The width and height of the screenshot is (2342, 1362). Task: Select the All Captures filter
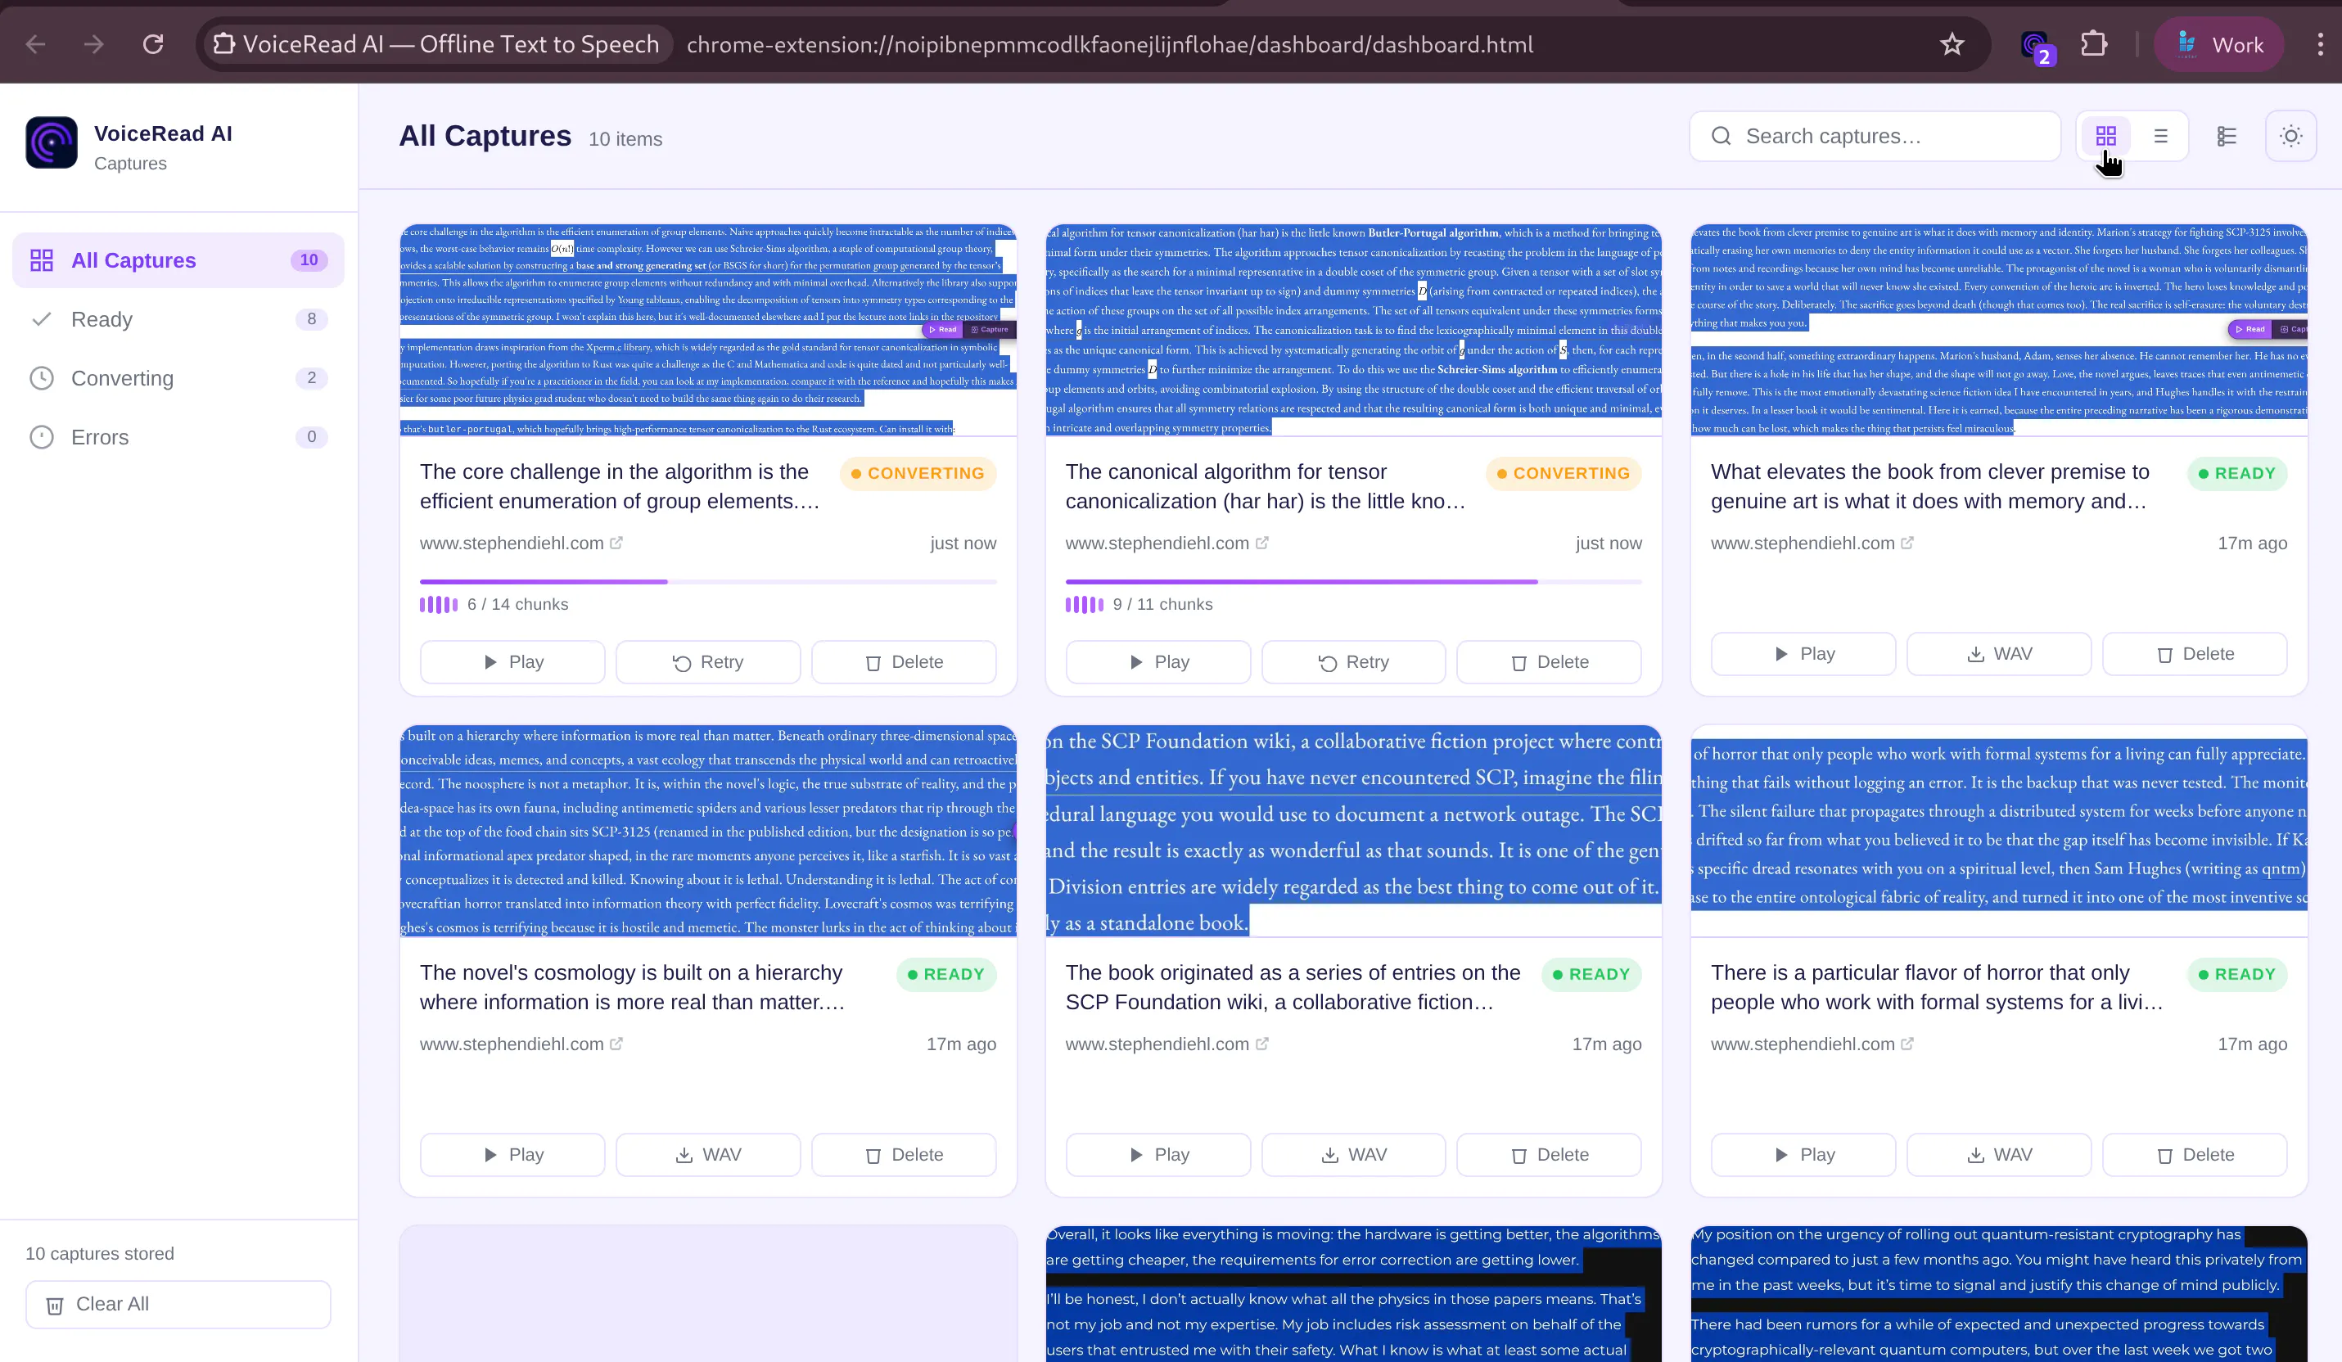(178, 260)
